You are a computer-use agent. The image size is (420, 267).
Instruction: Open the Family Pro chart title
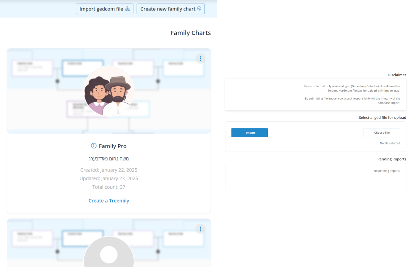coord(113,146)
